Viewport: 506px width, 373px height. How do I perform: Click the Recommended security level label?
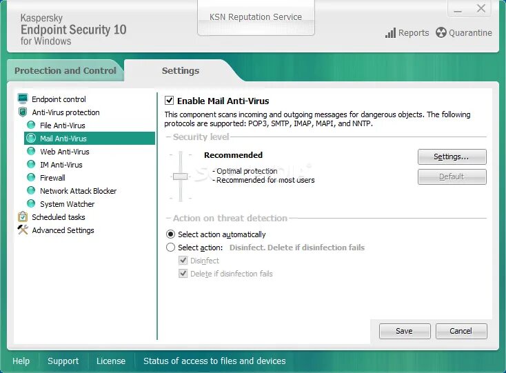(x=233, y=155)
